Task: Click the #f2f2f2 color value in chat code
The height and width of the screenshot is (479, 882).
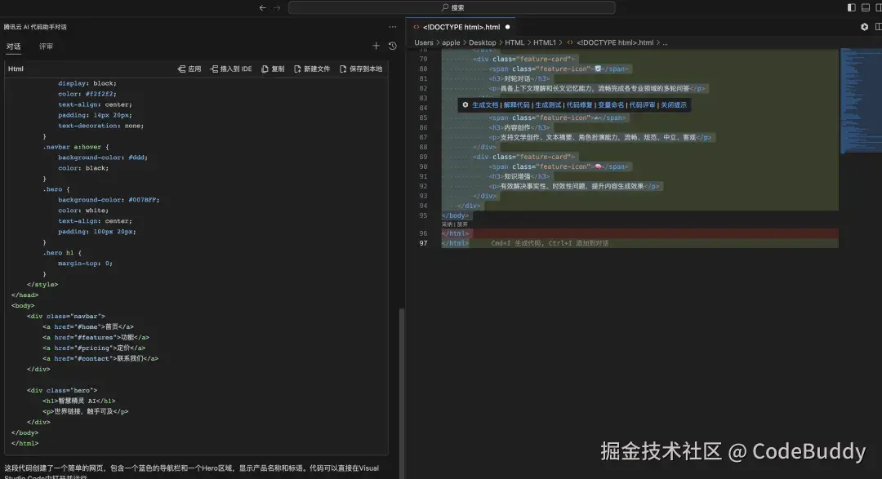Action: pos(100,94)
